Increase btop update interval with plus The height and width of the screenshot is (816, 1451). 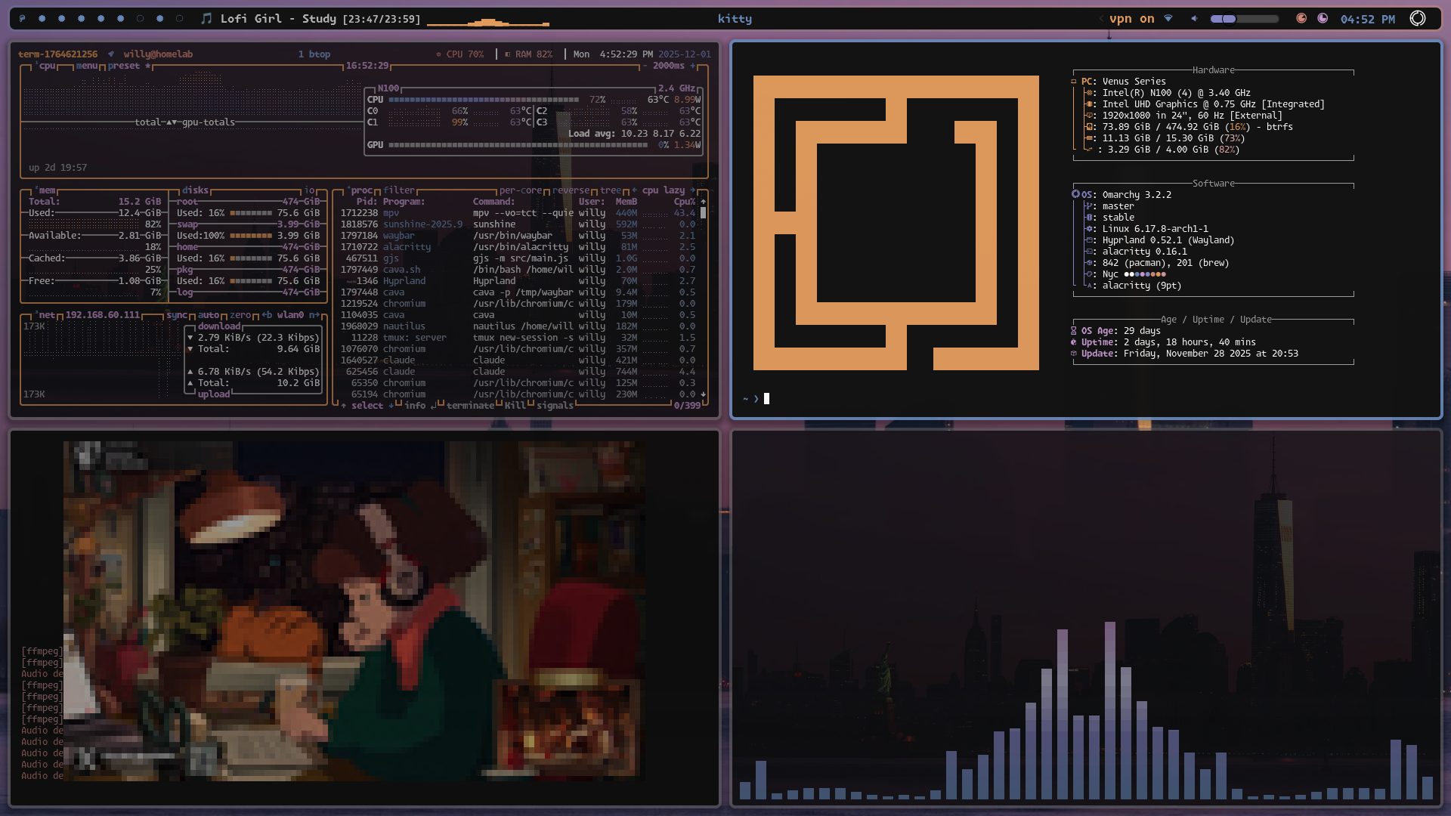(692, 66)
